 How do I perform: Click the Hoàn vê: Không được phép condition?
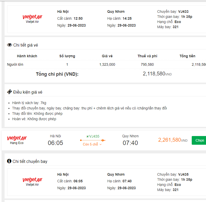(x=34, y=119)
